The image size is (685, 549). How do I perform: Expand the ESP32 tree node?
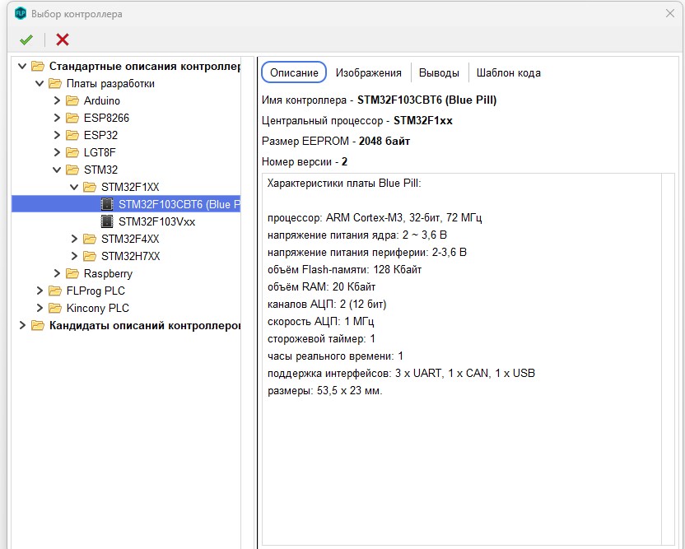(x=57, y=135)
